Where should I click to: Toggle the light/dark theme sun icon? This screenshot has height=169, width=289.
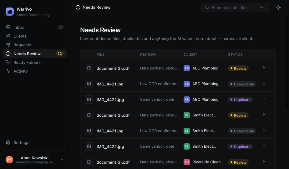(278, 8)
